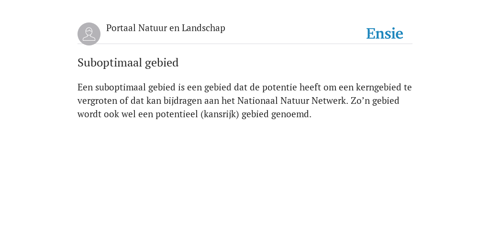Click the gray user avatar icon
Screen dimensions: 490x245
tap(89, 34)
